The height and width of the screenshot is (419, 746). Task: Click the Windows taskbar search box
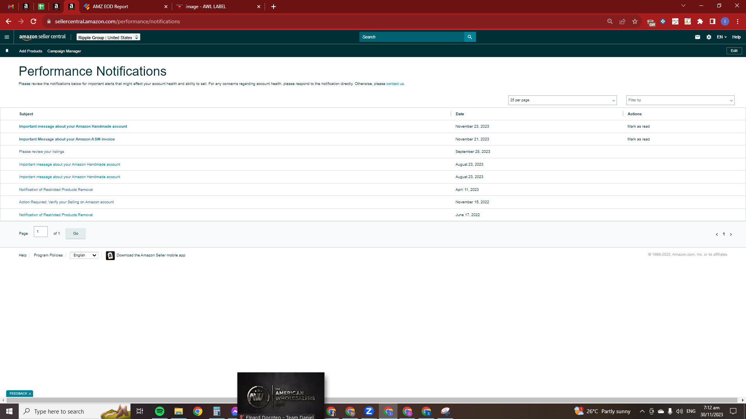click(75, 411)
